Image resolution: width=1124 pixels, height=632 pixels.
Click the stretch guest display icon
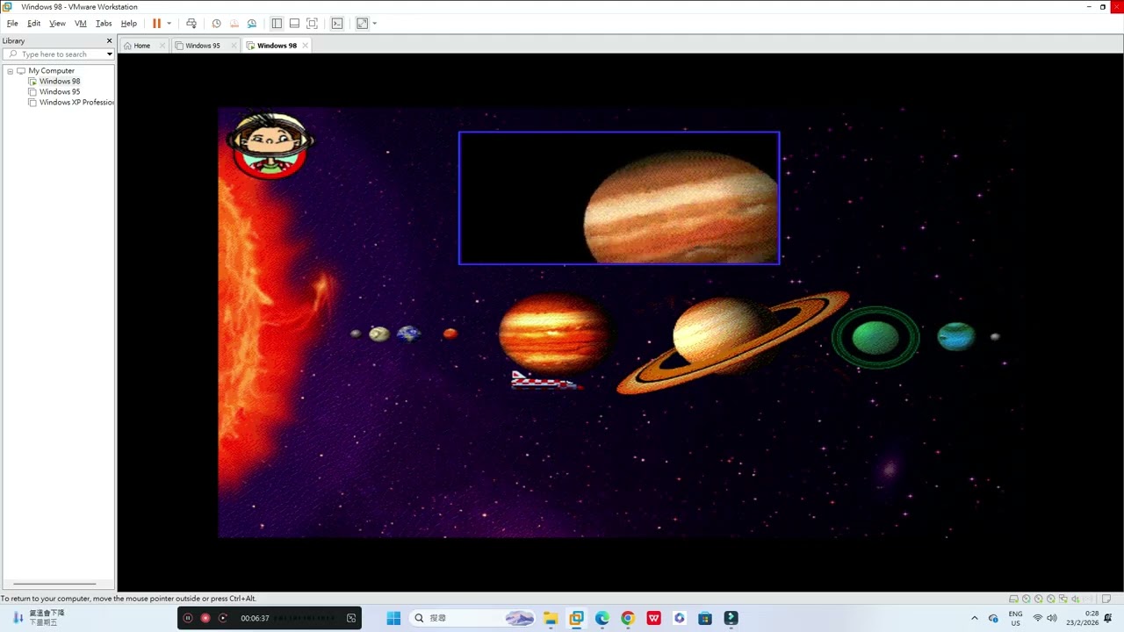[x=362, y=24]
